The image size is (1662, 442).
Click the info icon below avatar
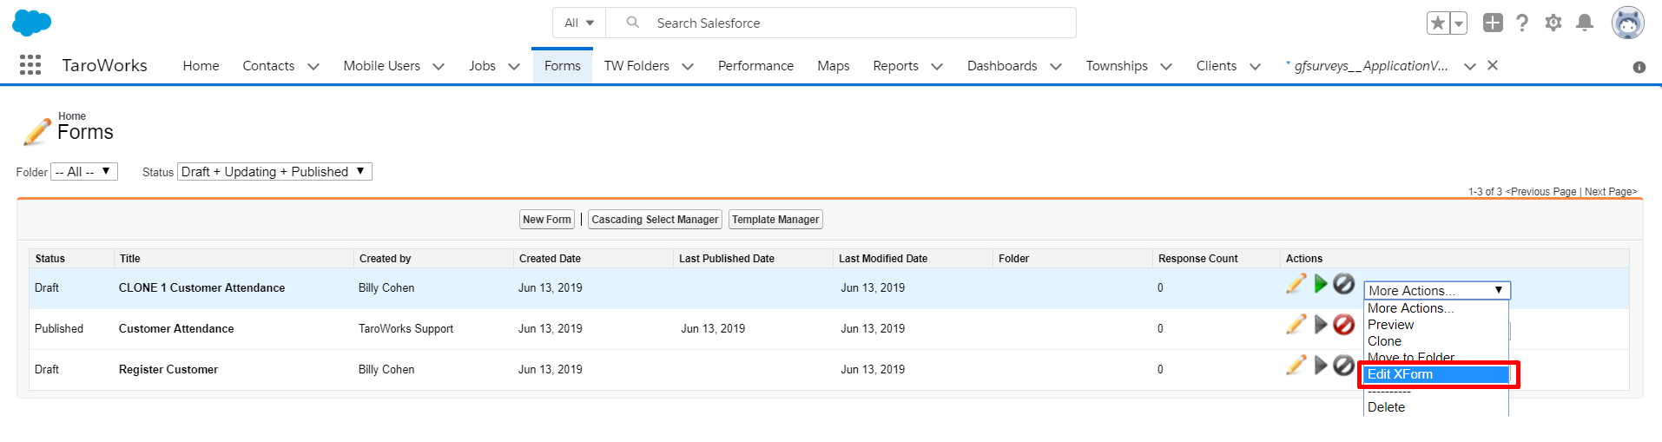(x=1639, y=67)
